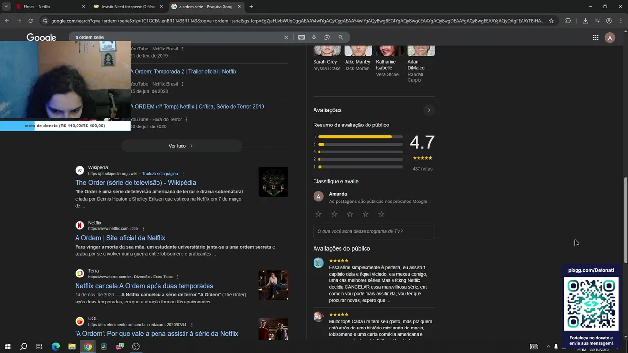
Task: Open the Chrome profile icon
Action: 609,21
